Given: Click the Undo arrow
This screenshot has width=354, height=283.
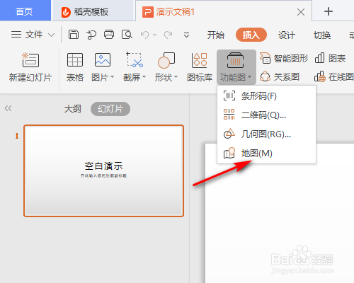Looking at the screenshot, I should click(x=144, y=35).
